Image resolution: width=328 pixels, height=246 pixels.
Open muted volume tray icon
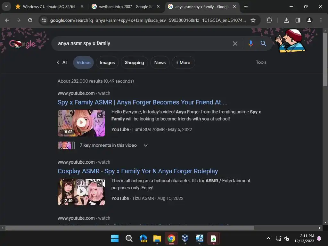pos(287,238)
